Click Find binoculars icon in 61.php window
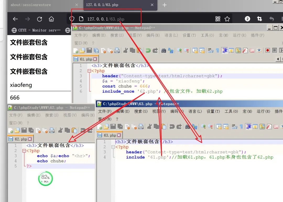 point(164,51)
